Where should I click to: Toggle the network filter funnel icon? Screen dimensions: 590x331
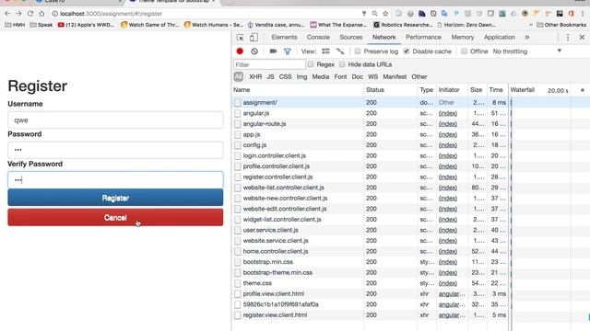287,51
